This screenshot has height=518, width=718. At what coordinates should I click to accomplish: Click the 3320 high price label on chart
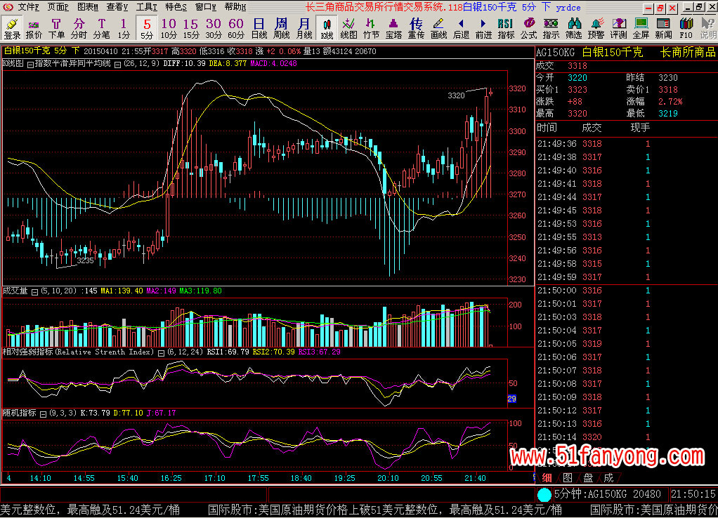click(x=456, y=95)
